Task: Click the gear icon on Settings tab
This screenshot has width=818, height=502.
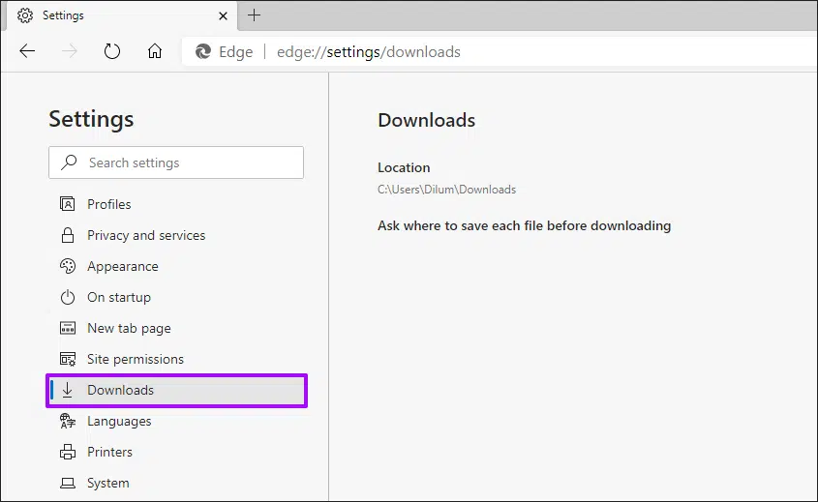Action: click(x=25, y=15)
